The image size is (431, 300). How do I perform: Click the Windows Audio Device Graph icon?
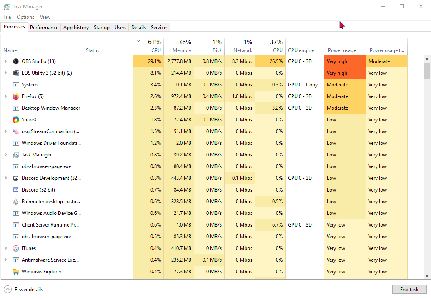click(16, 213)
